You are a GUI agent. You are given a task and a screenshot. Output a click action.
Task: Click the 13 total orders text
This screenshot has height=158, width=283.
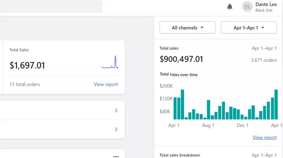click(25, 84)
